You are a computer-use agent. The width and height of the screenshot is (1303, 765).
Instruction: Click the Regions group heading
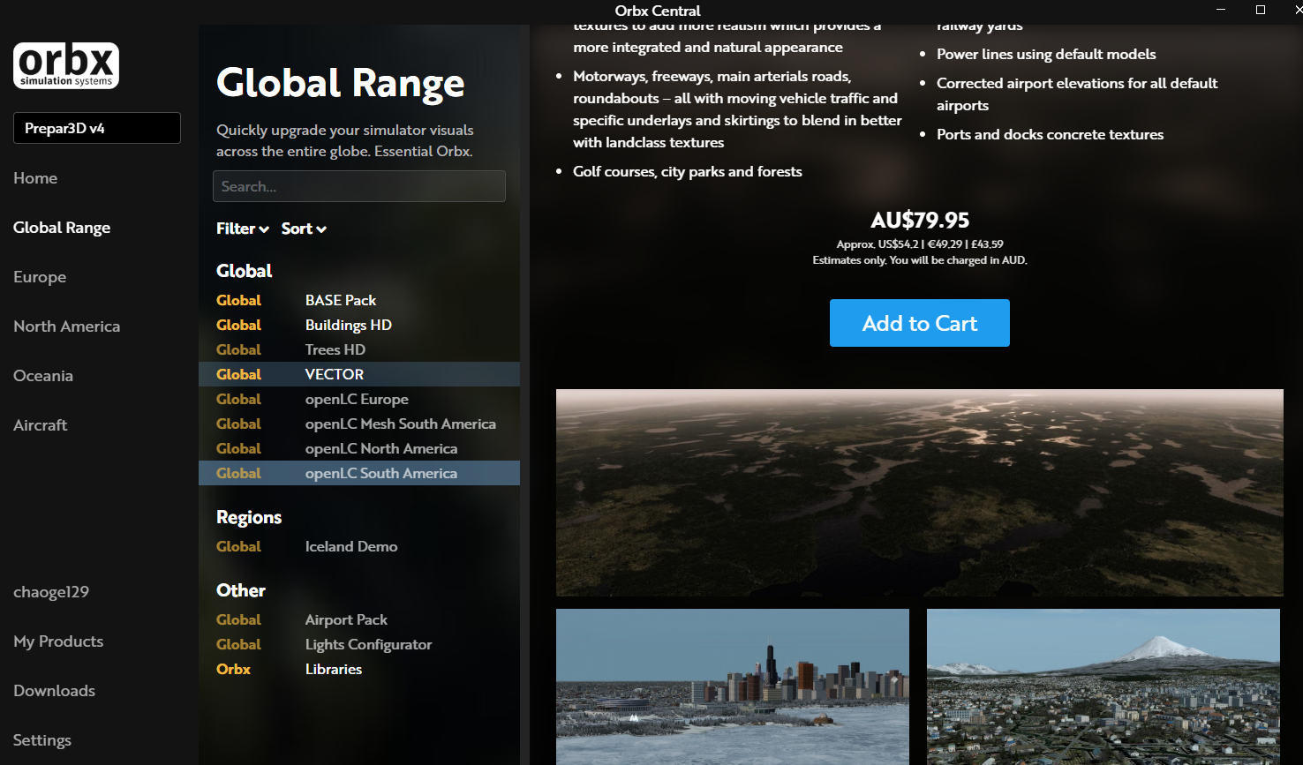coord(249,517)
